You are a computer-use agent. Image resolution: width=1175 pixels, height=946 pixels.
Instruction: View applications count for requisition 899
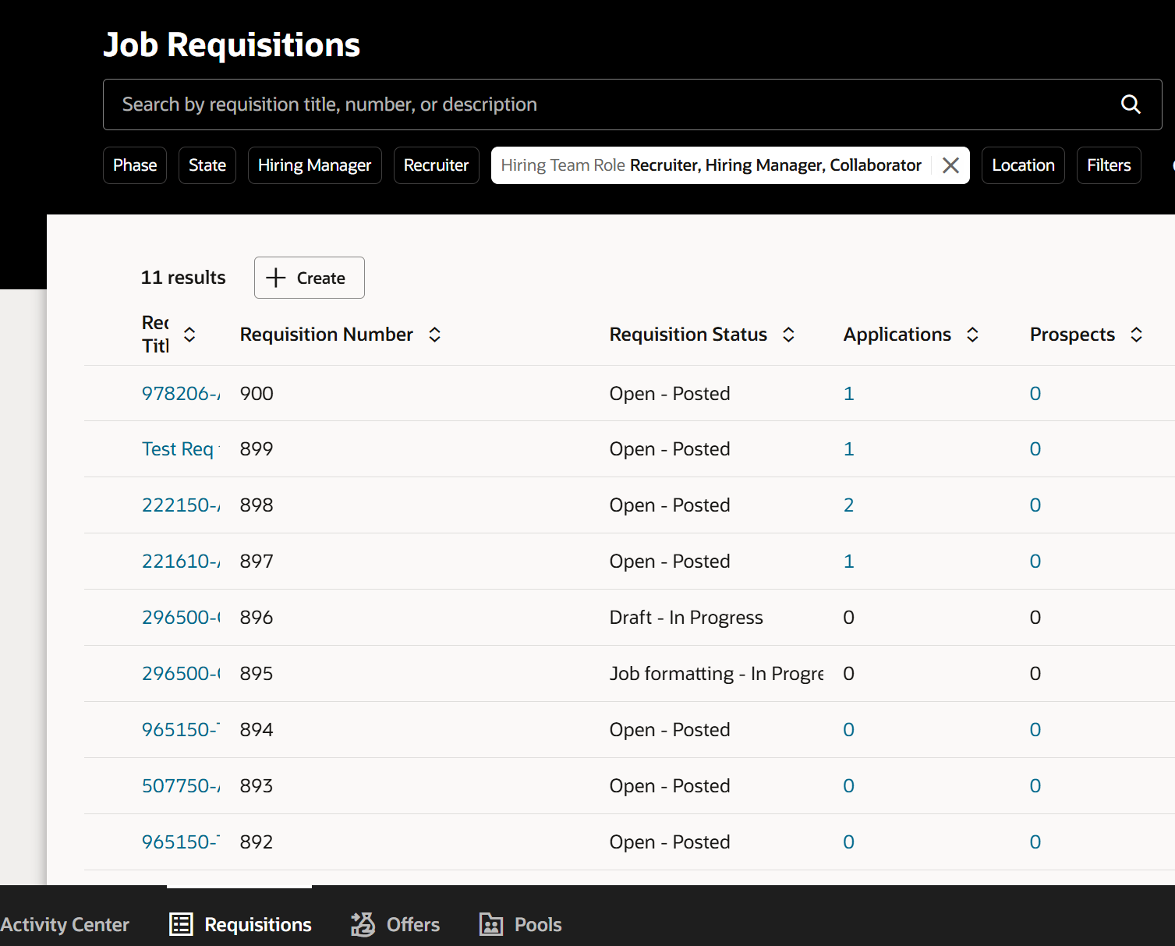[848, 449]
